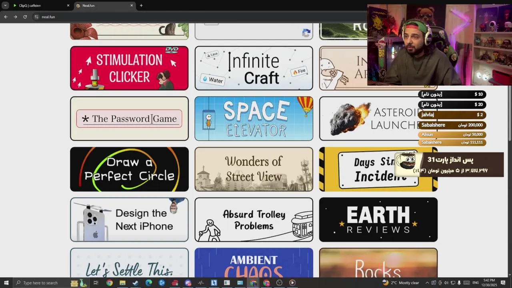Open the clock showing 5:42 PM
This screenshot has height=288, width=512.
tap(489, 283)
